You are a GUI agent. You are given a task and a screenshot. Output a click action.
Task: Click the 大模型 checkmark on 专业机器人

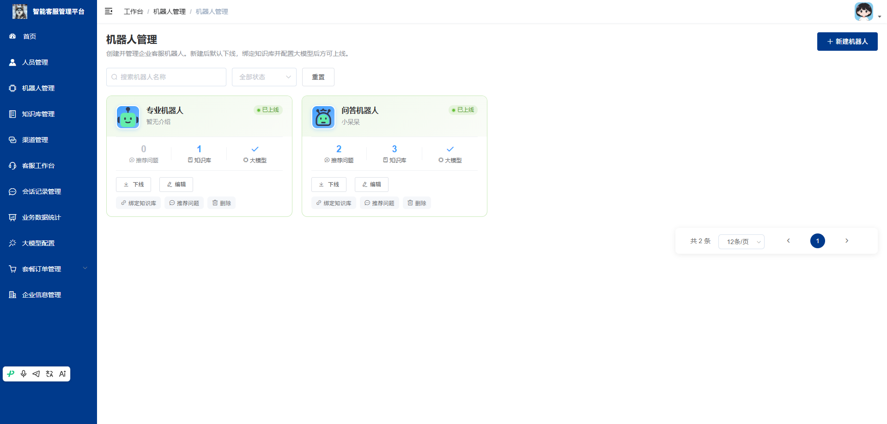[255, 149]
